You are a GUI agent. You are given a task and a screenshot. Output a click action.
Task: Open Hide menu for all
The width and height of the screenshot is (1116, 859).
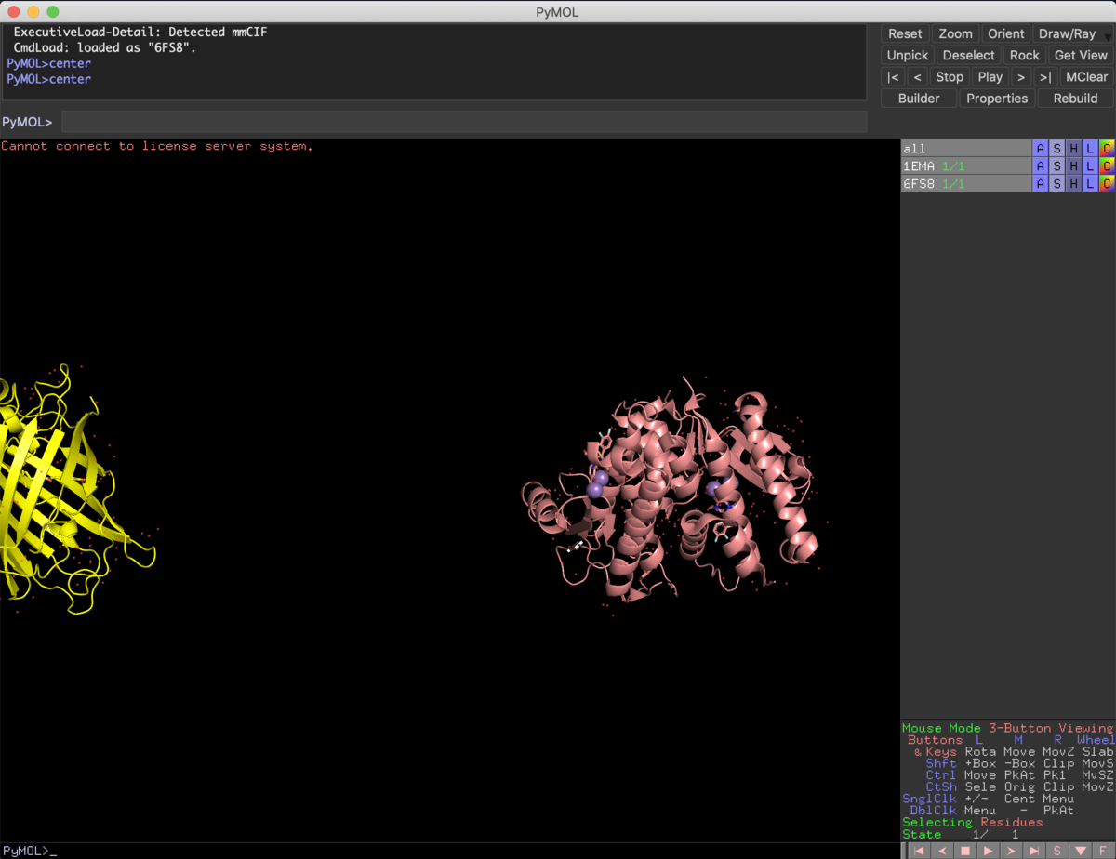pyautogui.click(x=1074, y=149)
